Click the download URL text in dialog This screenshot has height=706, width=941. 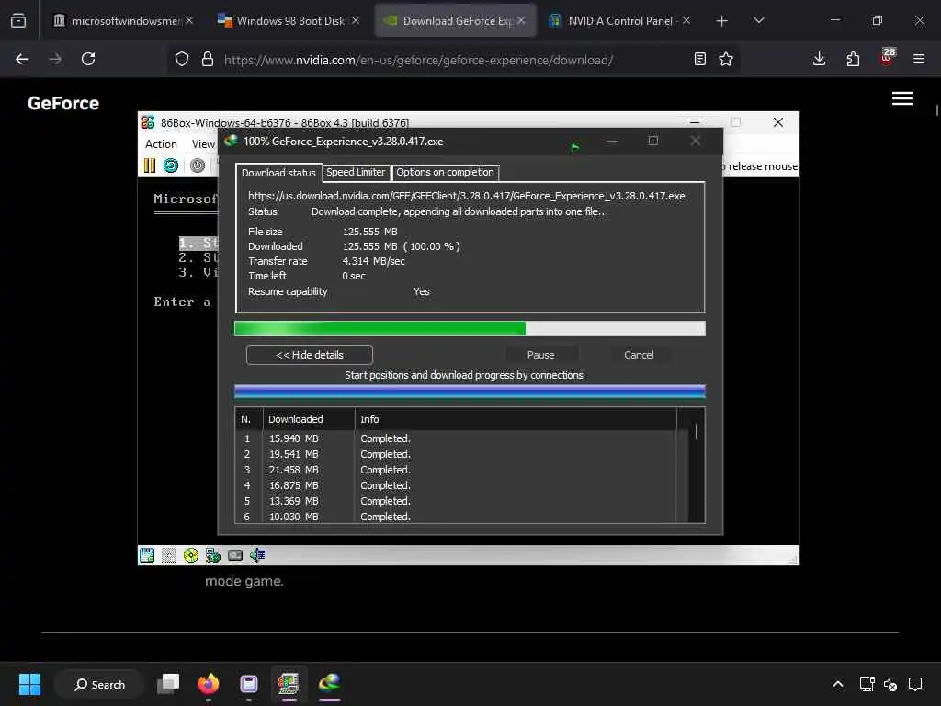click(466, 196)
